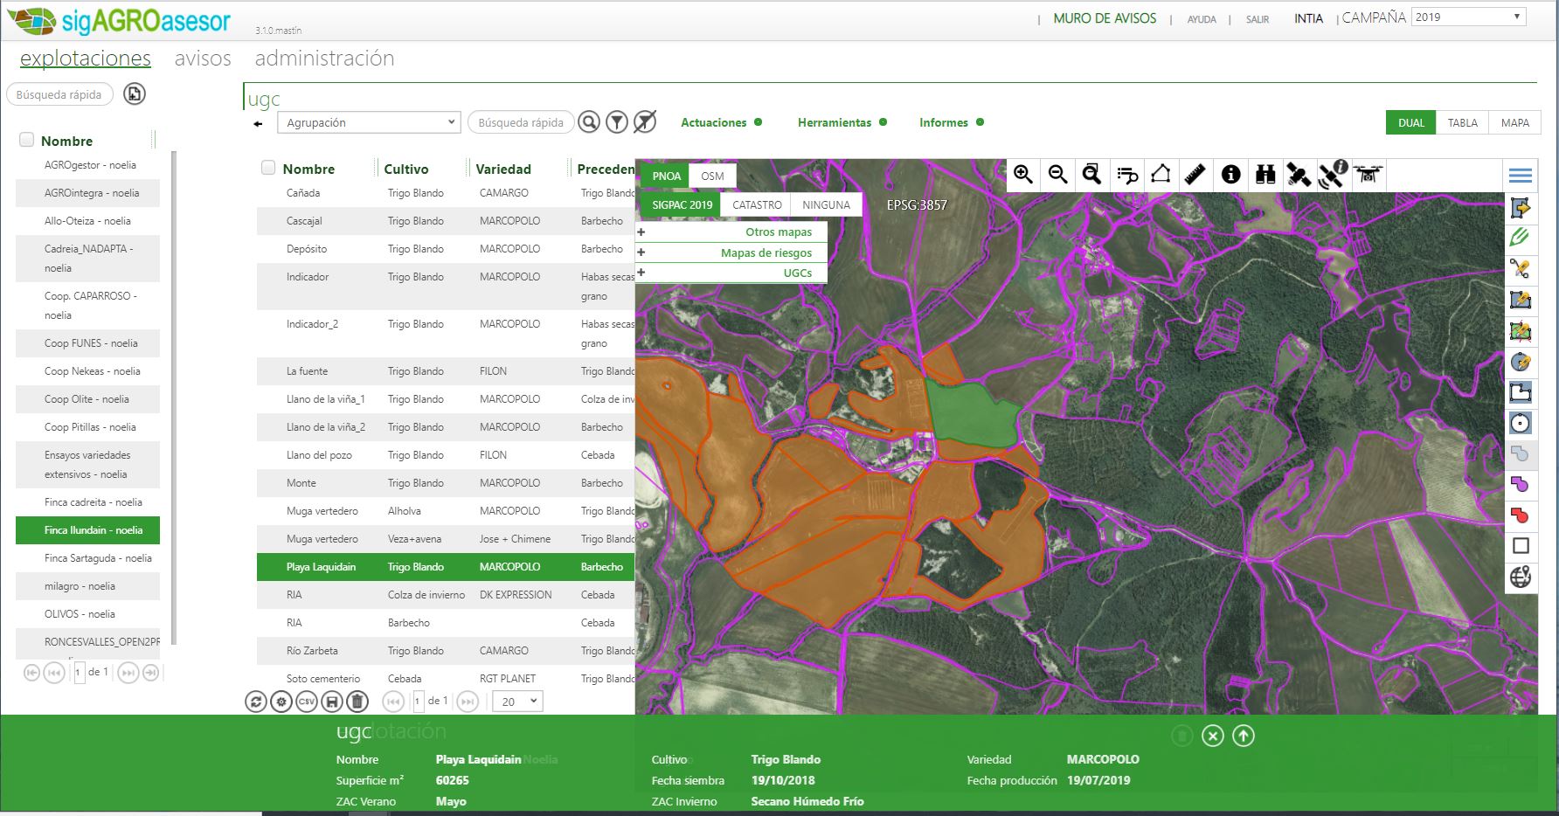Image resolution: width=1559 pixels, height=816 pixels.
Task: Open the Campaña 2019 year dropdown
Action: point(1469,17)
